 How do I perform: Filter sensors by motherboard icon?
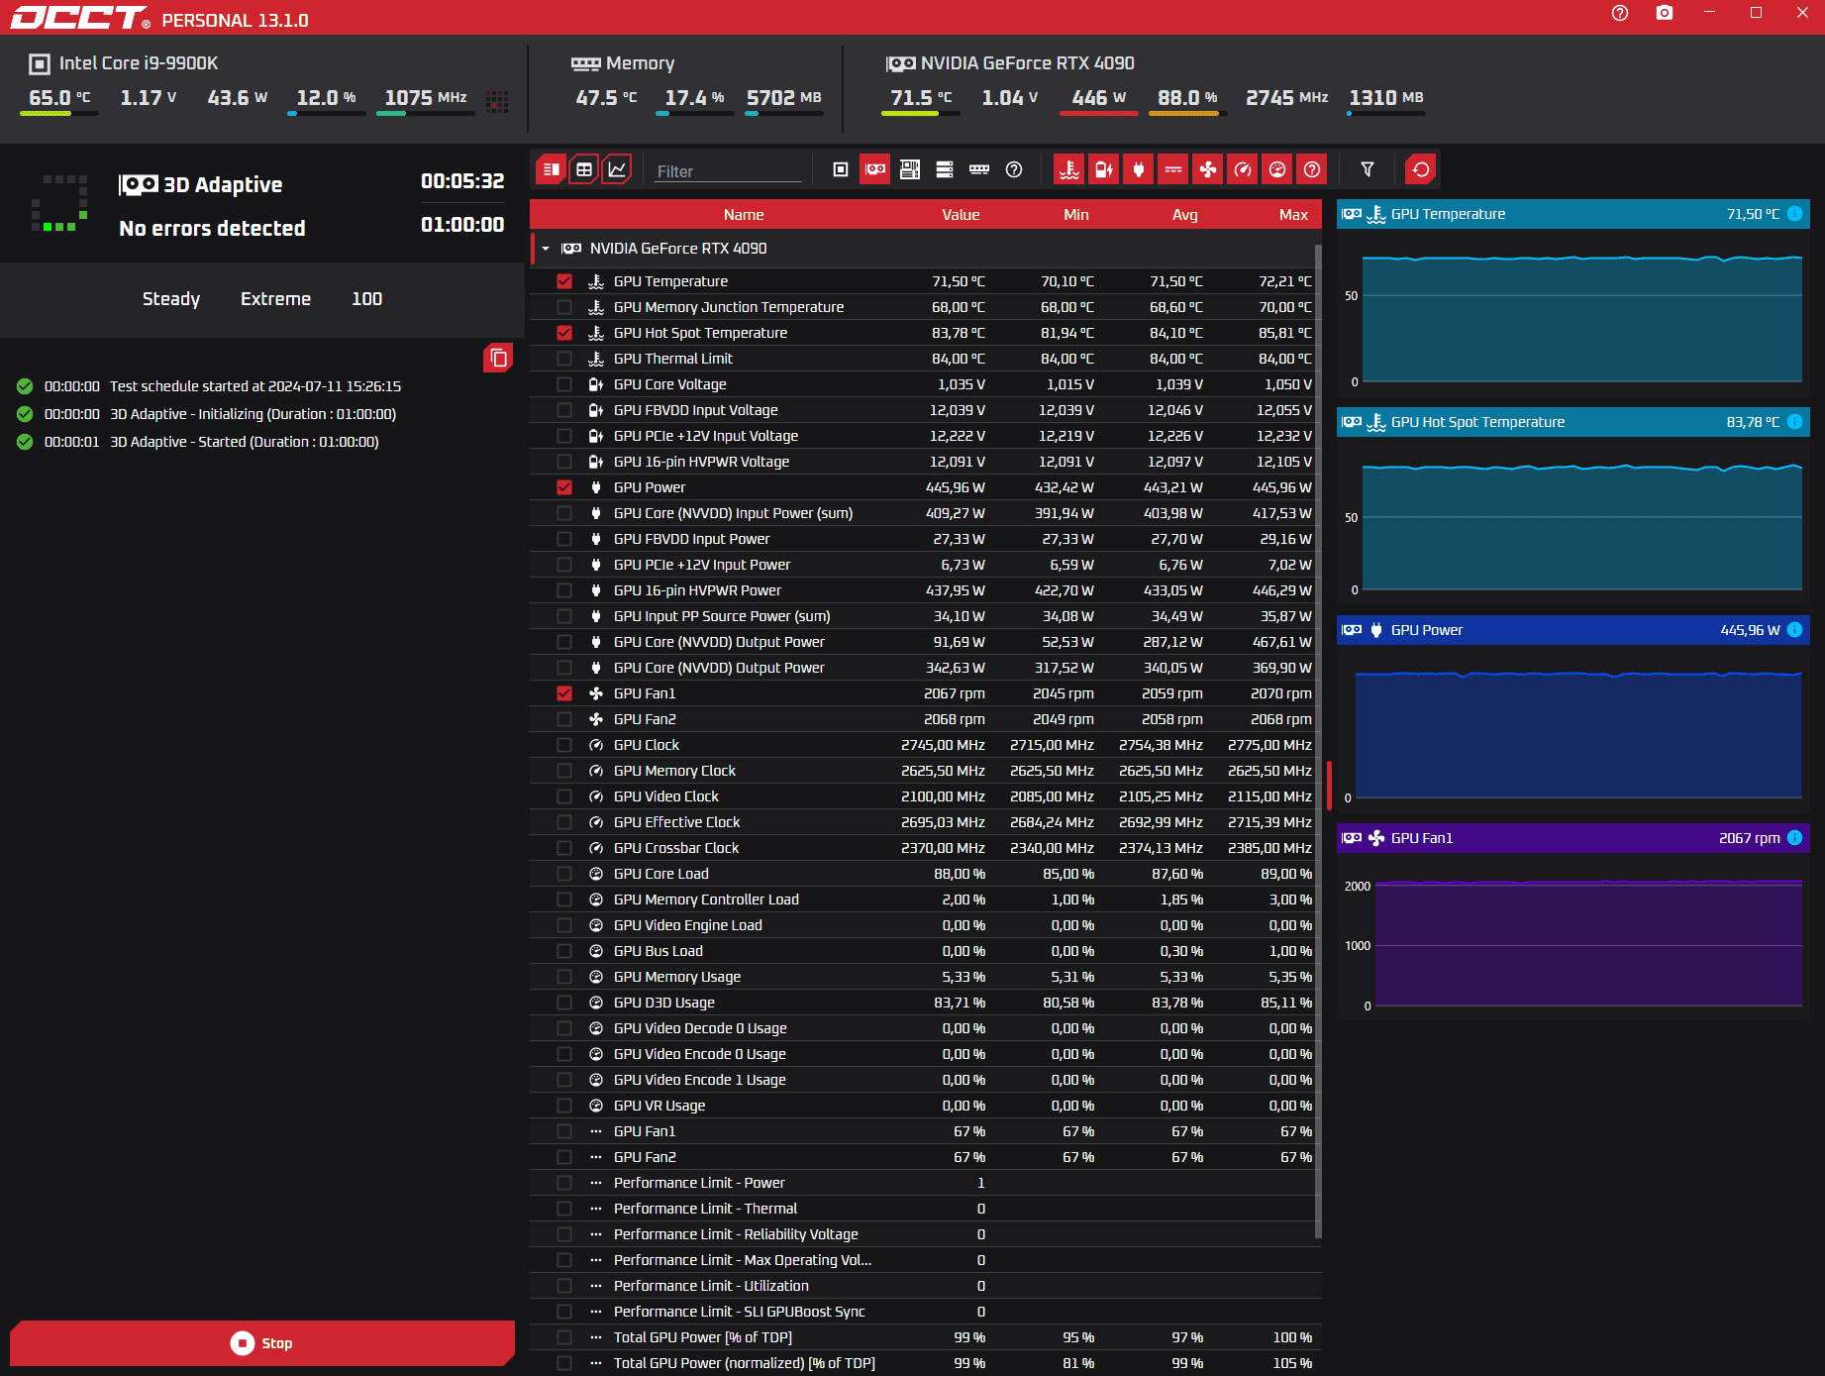[x=910, y=169]
